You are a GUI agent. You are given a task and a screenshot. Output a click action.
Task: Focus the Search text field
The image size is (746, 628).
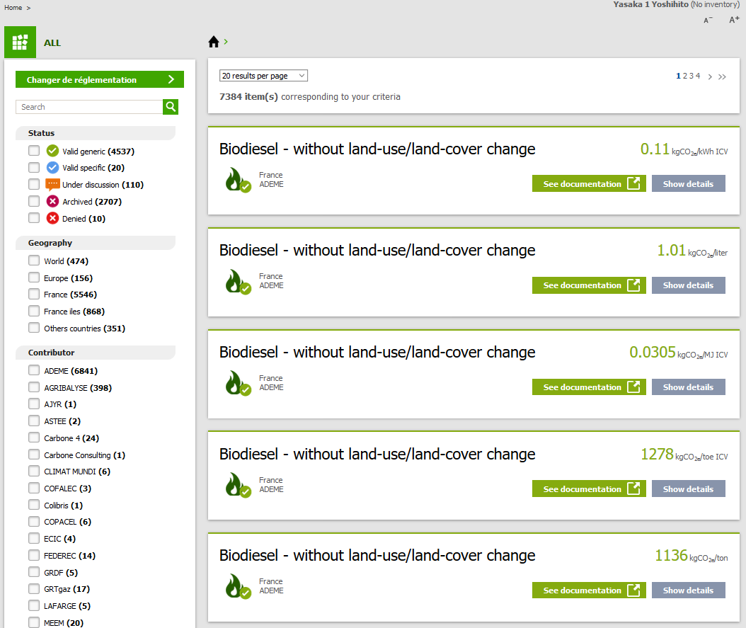[89, 107]
